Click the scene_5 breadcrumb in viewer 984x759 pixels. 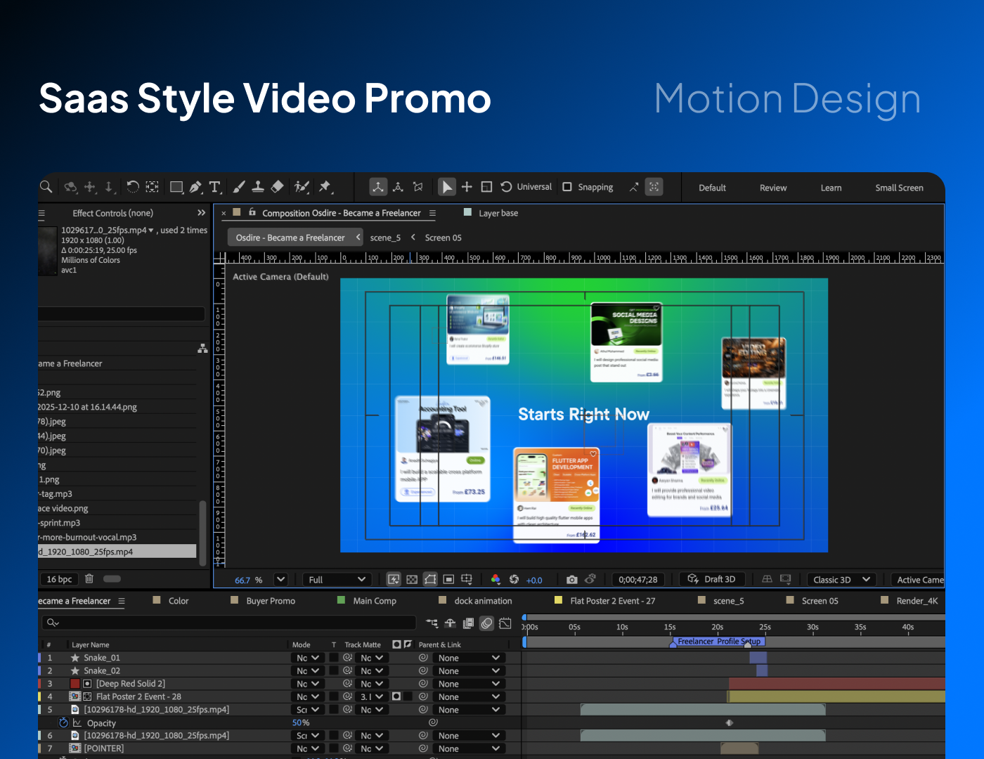pos(385,238)
